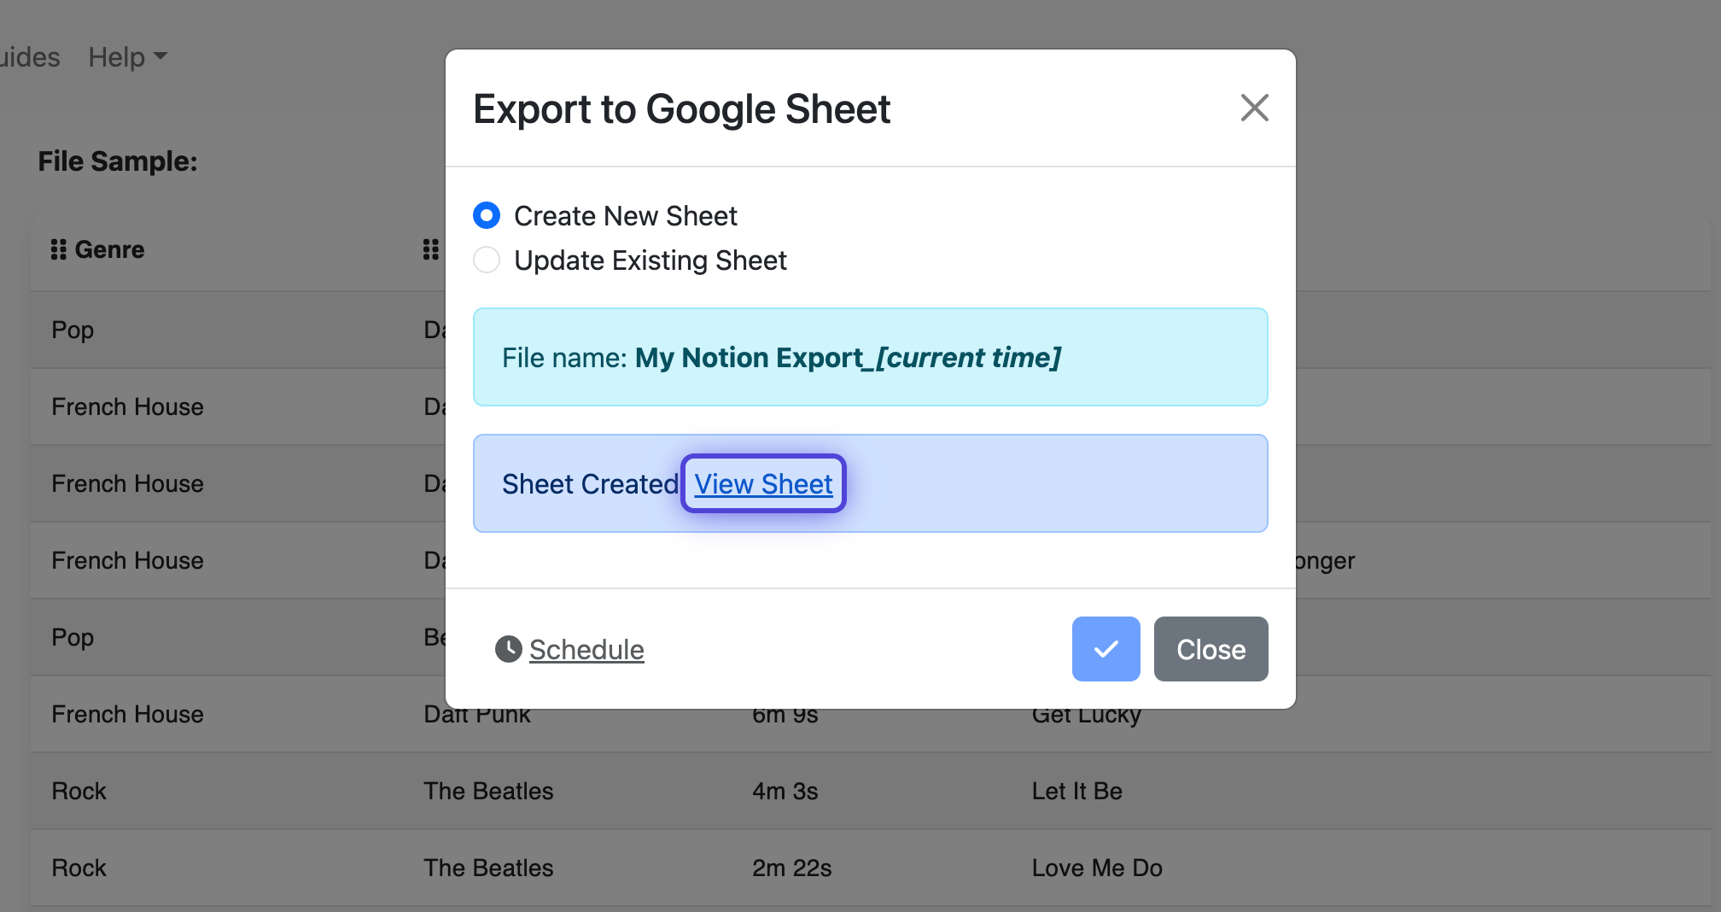This screenshot has width=1721, height=912.
Task: Close the export dialog with the X icon
Action: (x=1254, y=108)
